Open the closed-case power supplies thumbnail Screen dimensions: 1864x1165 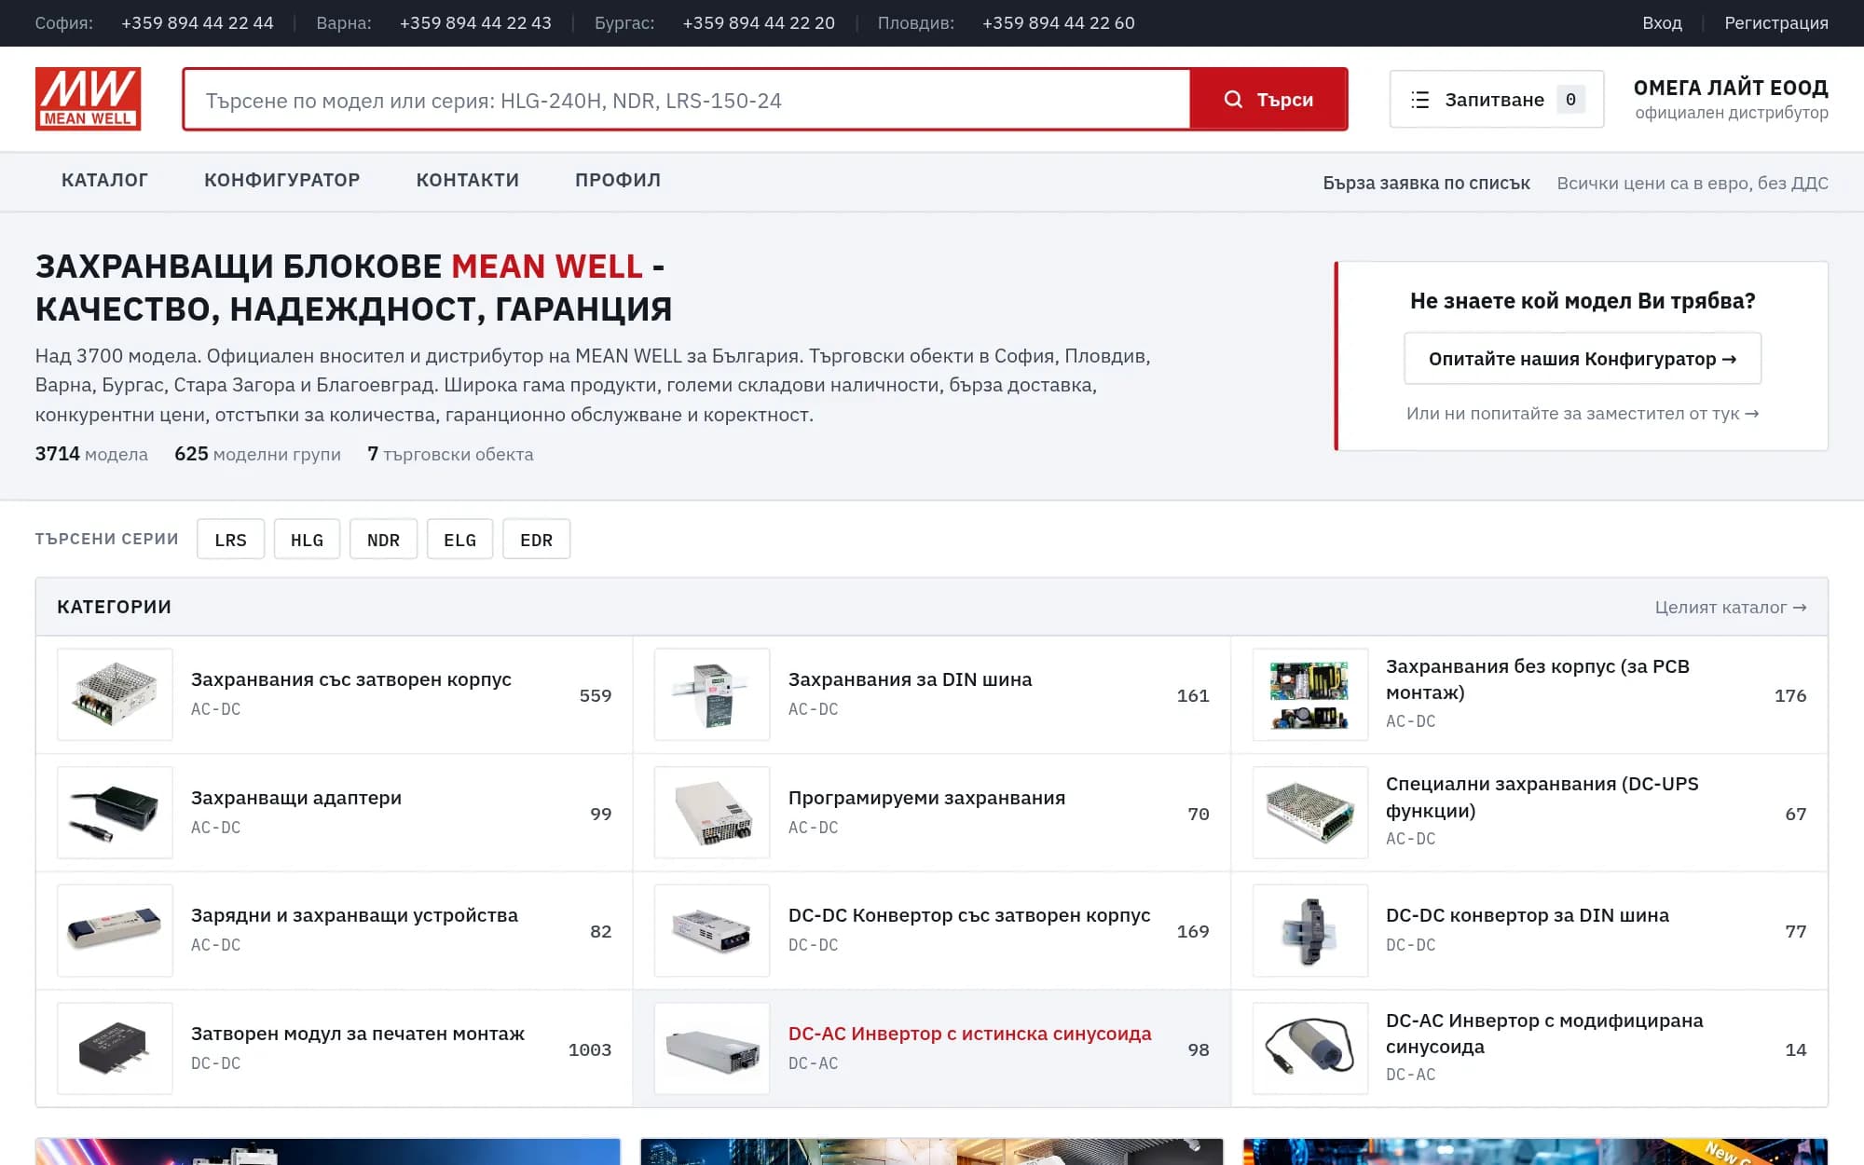[115, 694]
